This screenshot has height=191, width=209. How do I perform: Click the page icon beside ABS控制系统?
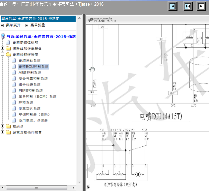14,72
